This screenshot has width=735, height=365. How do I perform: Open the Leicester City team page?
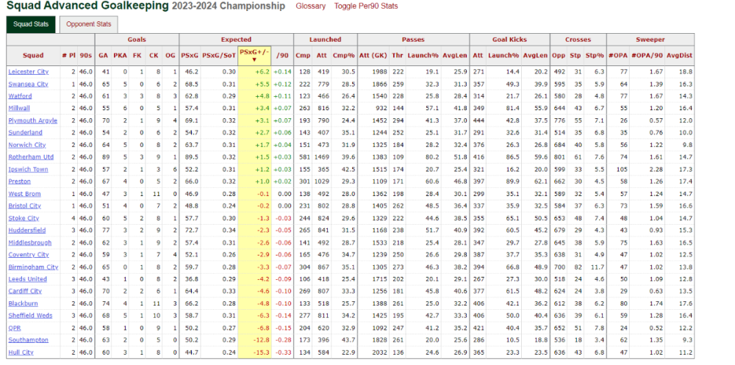click(29, 72)
